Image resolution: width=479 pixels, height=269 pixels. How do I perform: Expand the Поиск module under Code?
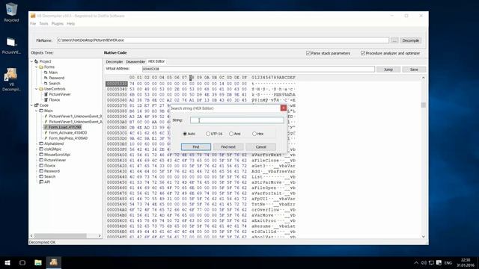point(37,166)
